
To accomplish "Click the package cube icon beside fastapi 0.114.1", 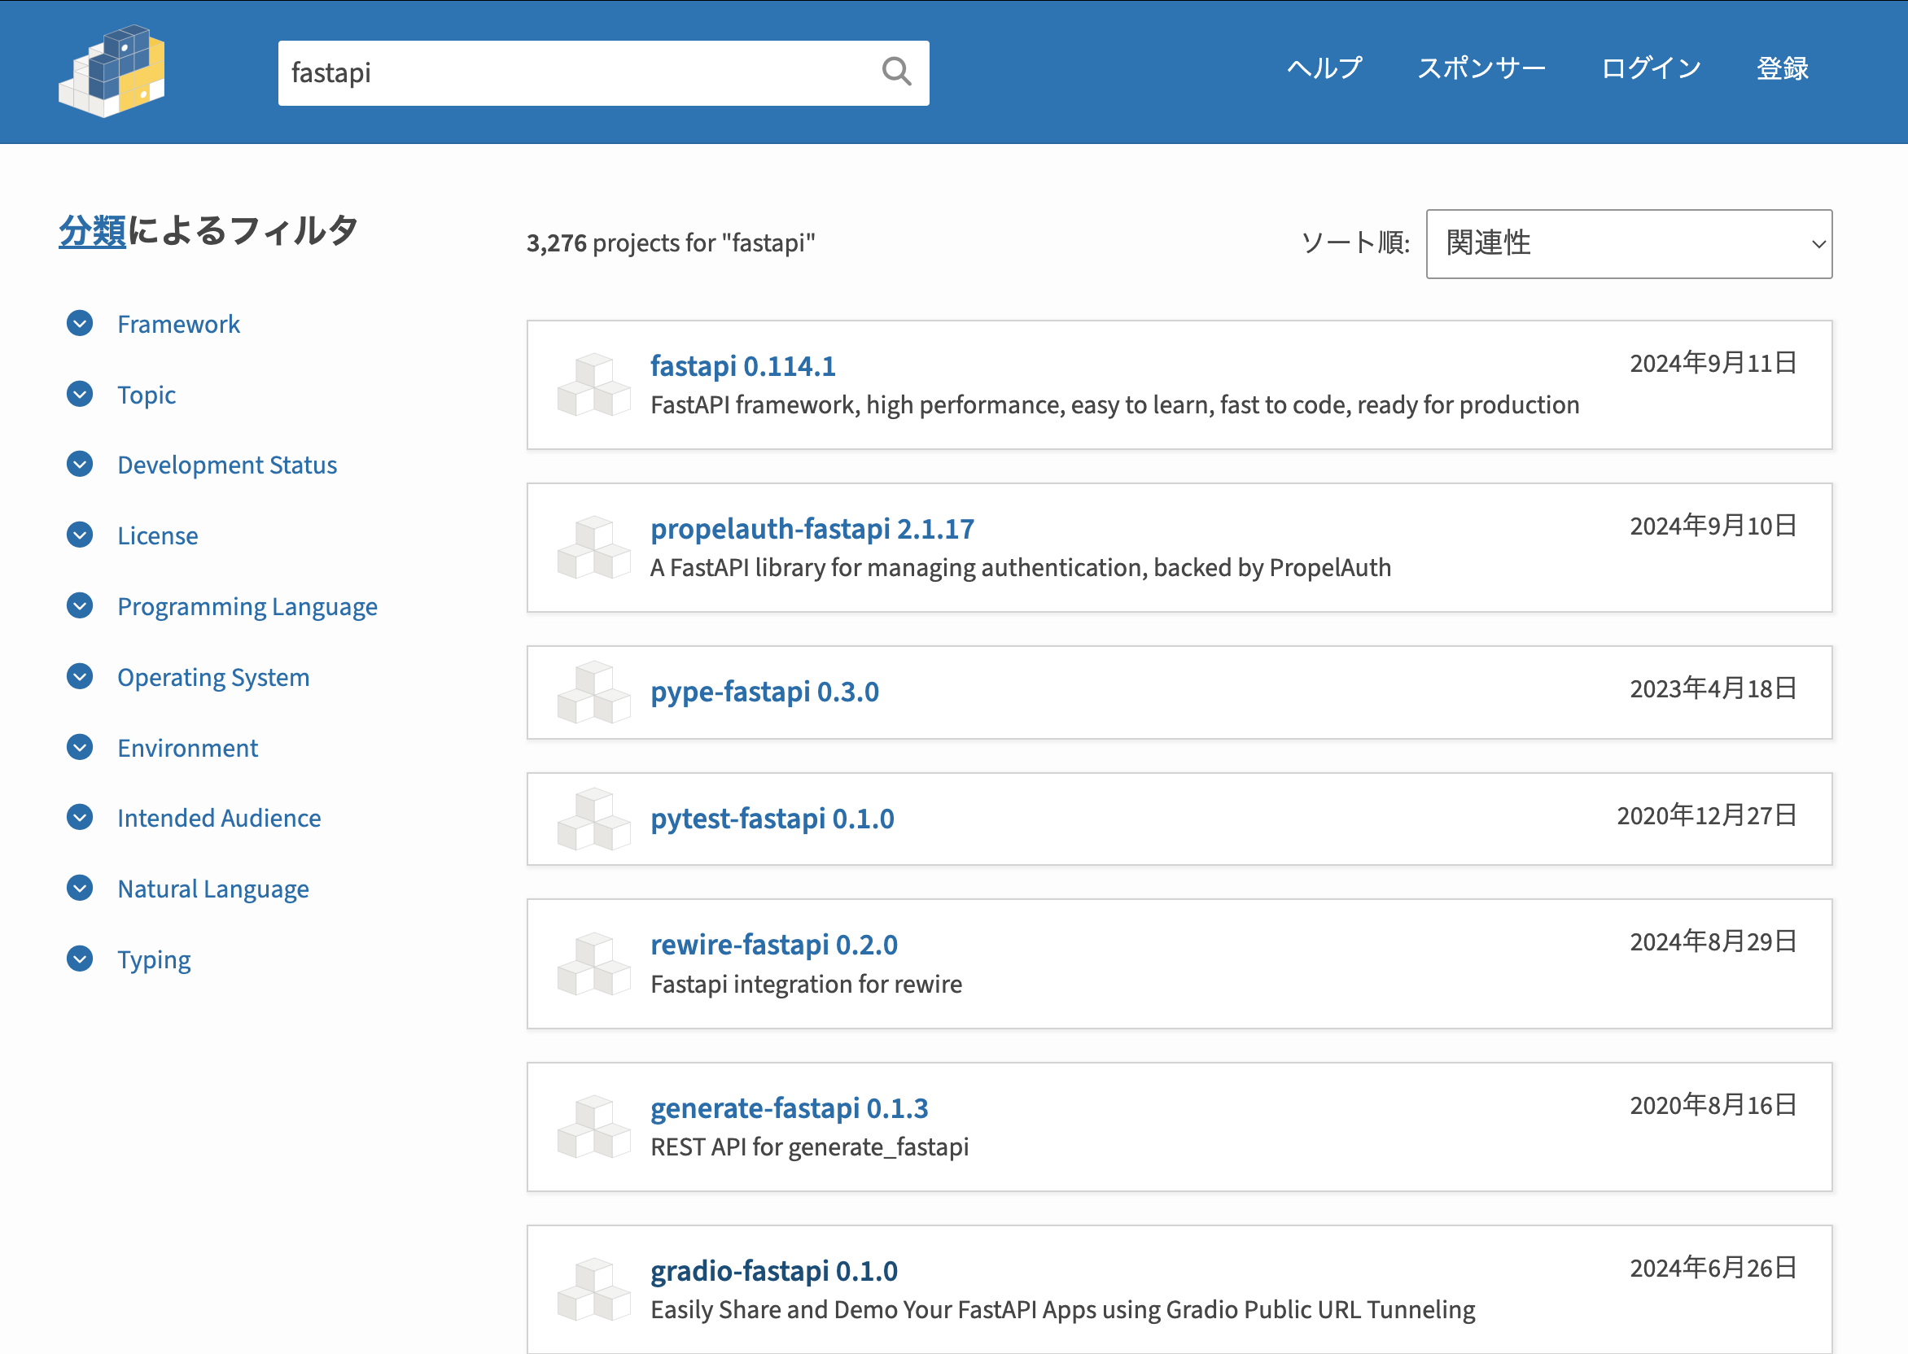I will pyautogui.click(x=593, y=384).
